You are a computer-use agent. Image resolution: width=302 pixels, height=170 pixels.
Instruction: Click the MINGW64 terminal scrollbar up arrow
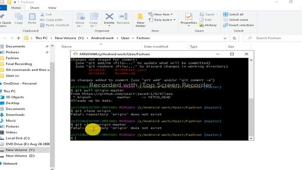[251, 60]
